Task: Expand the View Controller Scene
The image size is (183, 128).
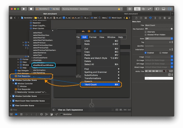Action: pos(11,106)
